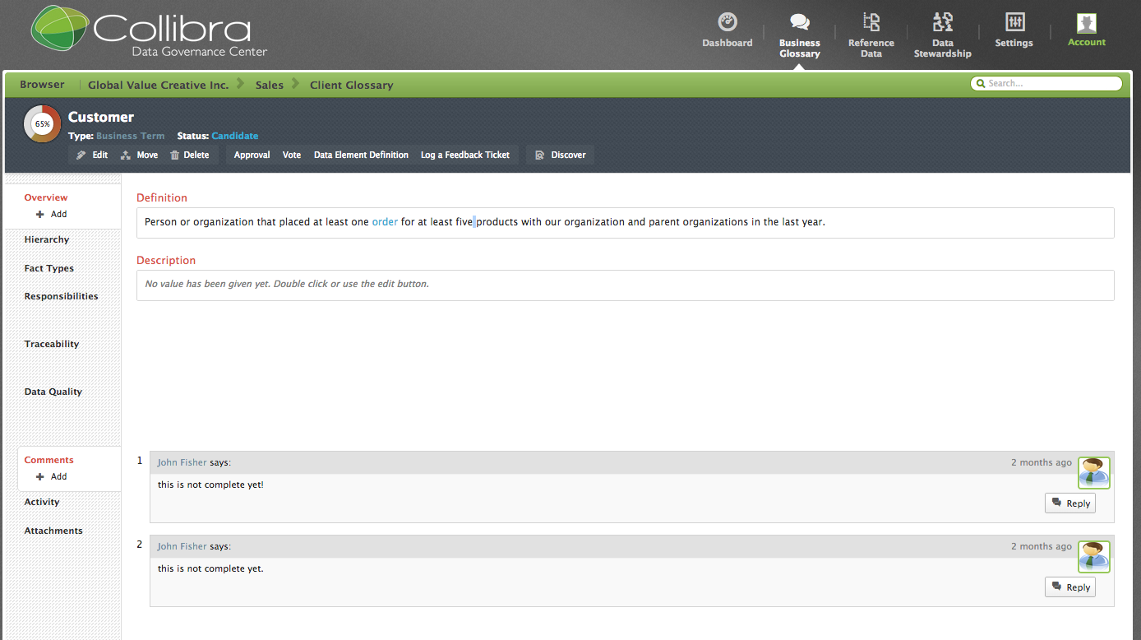
Task: Click Log a Feedback Ticket
Action: [465, 155]
